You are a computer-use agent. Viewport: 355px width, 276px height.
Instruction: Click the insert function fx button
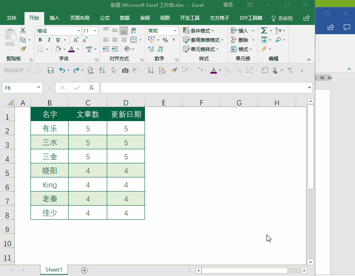[92, 88]
